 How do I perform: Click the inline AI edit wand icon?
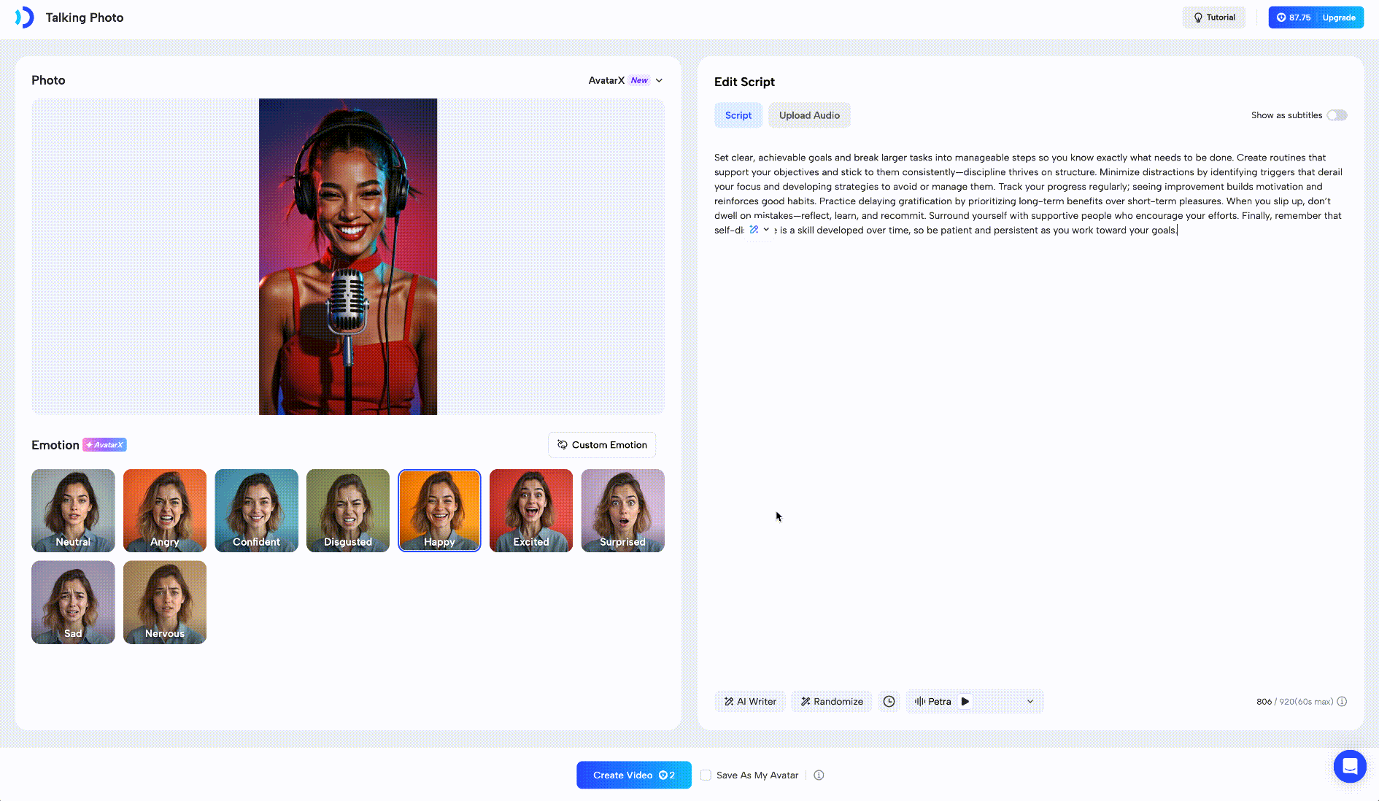[x=754, y=230]
